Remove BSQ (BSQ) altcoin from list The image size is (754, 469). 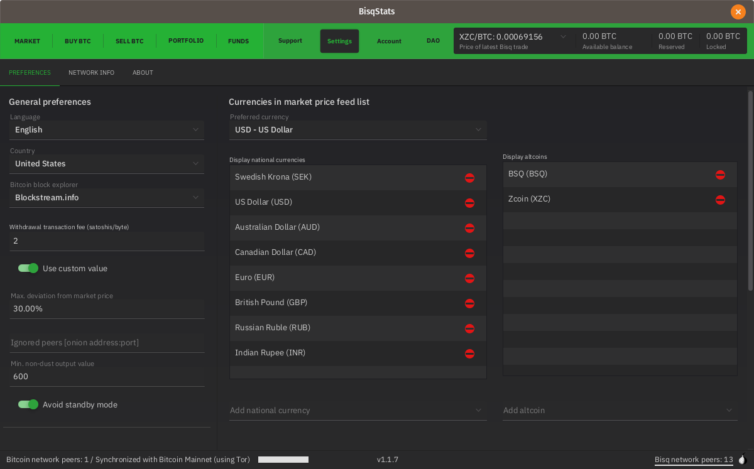pos(720,175)
